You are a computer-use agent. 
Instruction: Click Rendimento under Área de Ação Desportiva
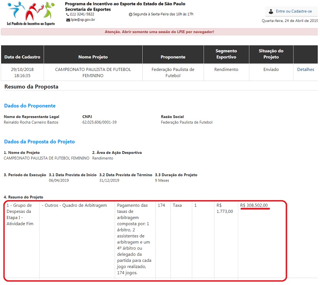[x=103, y=158]
